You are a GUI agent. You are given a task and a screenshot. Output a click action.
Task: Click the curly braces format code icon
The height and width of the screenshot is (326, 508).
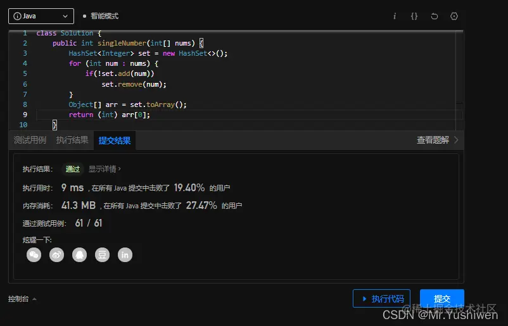[414, 16]
